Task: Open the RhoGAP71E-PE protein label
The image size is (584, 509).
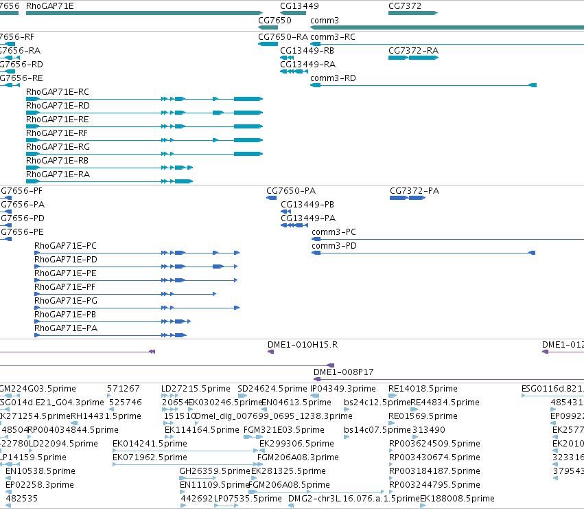Action: (x=65, y=273)
